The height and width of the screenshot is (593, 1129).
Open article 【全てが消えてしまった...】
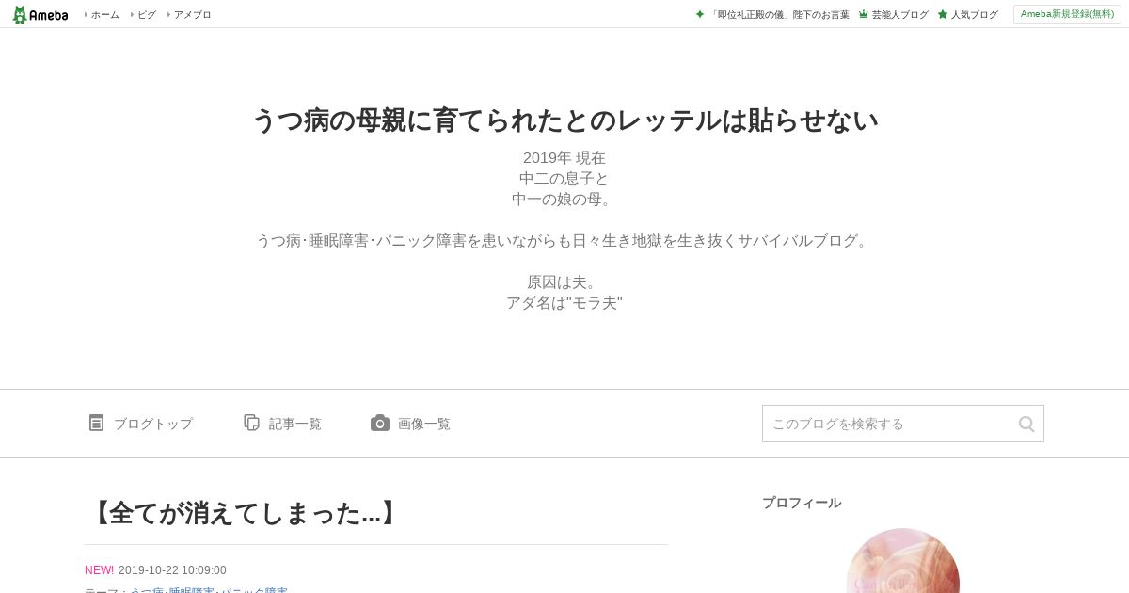[244, 513]
